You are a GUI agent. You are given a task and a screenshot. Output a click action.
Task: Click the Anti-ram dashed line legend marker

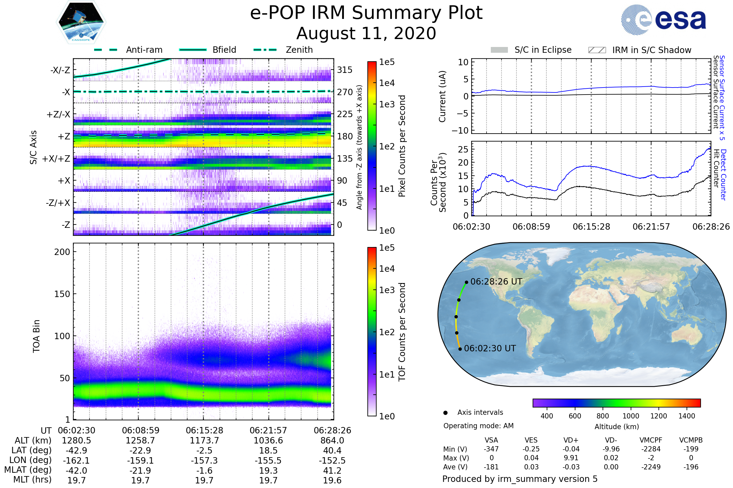pyautogui.click(x=106, y=50)
